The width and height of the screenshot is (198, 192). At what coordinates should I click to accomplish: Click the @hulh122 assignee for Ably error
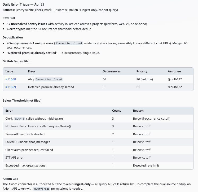point(175,79)
